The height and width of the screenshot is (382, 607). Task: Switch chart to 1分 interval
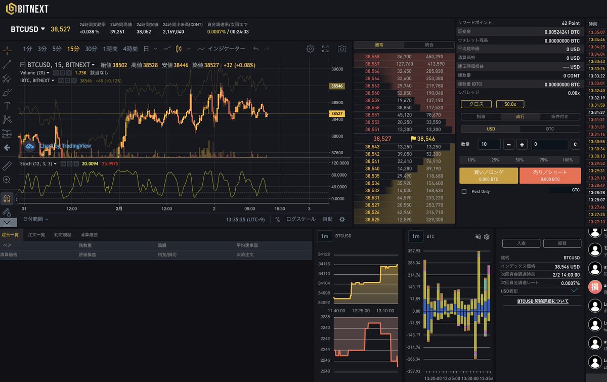pos(27,49)
